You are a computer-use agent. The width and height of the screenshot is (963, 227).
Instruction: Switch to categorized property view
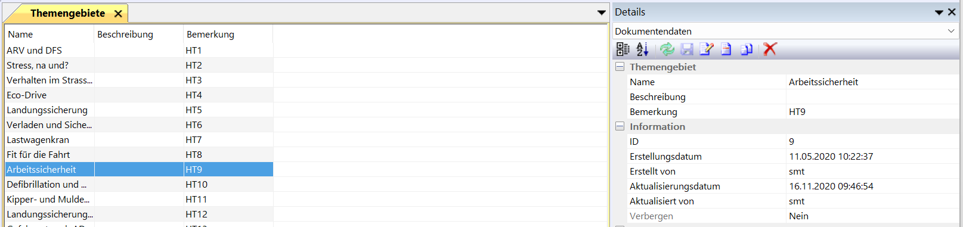pyautogui.click(x=623, y=49)
